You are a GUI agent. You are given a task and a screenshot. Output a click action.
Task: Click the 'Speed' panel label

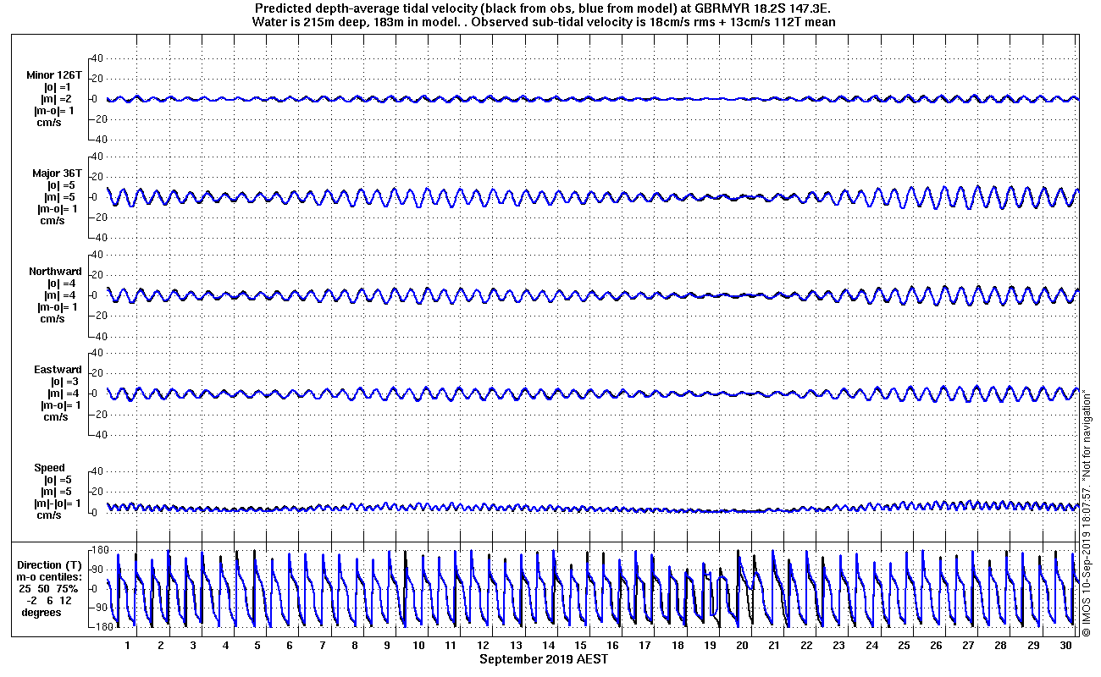click(49, 468)
